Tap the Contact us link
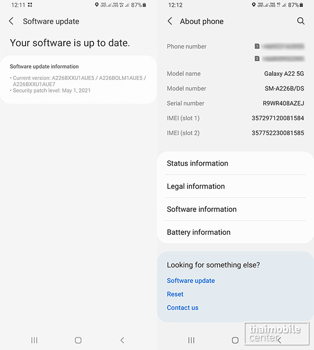This screenshot has width=314, height=350. coord(182,308)
